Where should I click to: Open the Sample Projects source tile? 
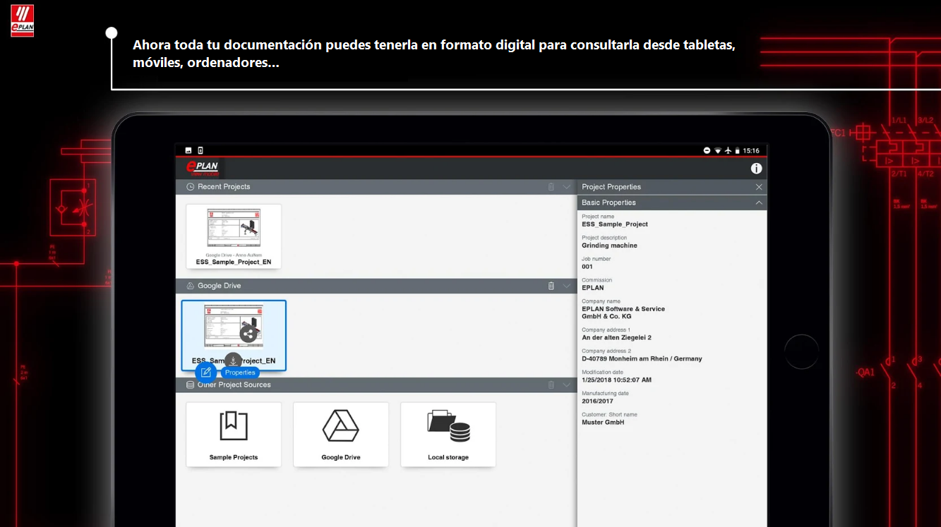click(234, 435)
